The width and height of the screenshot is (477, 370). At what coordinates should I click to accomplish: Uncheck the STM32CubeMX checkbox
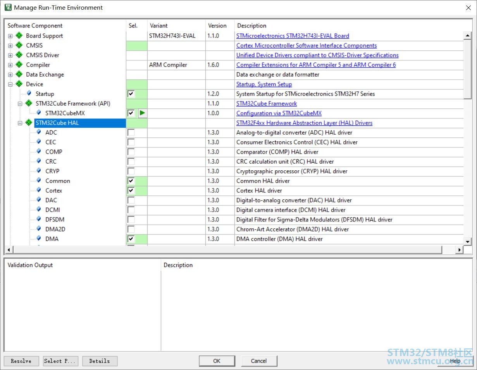(131, 113)
